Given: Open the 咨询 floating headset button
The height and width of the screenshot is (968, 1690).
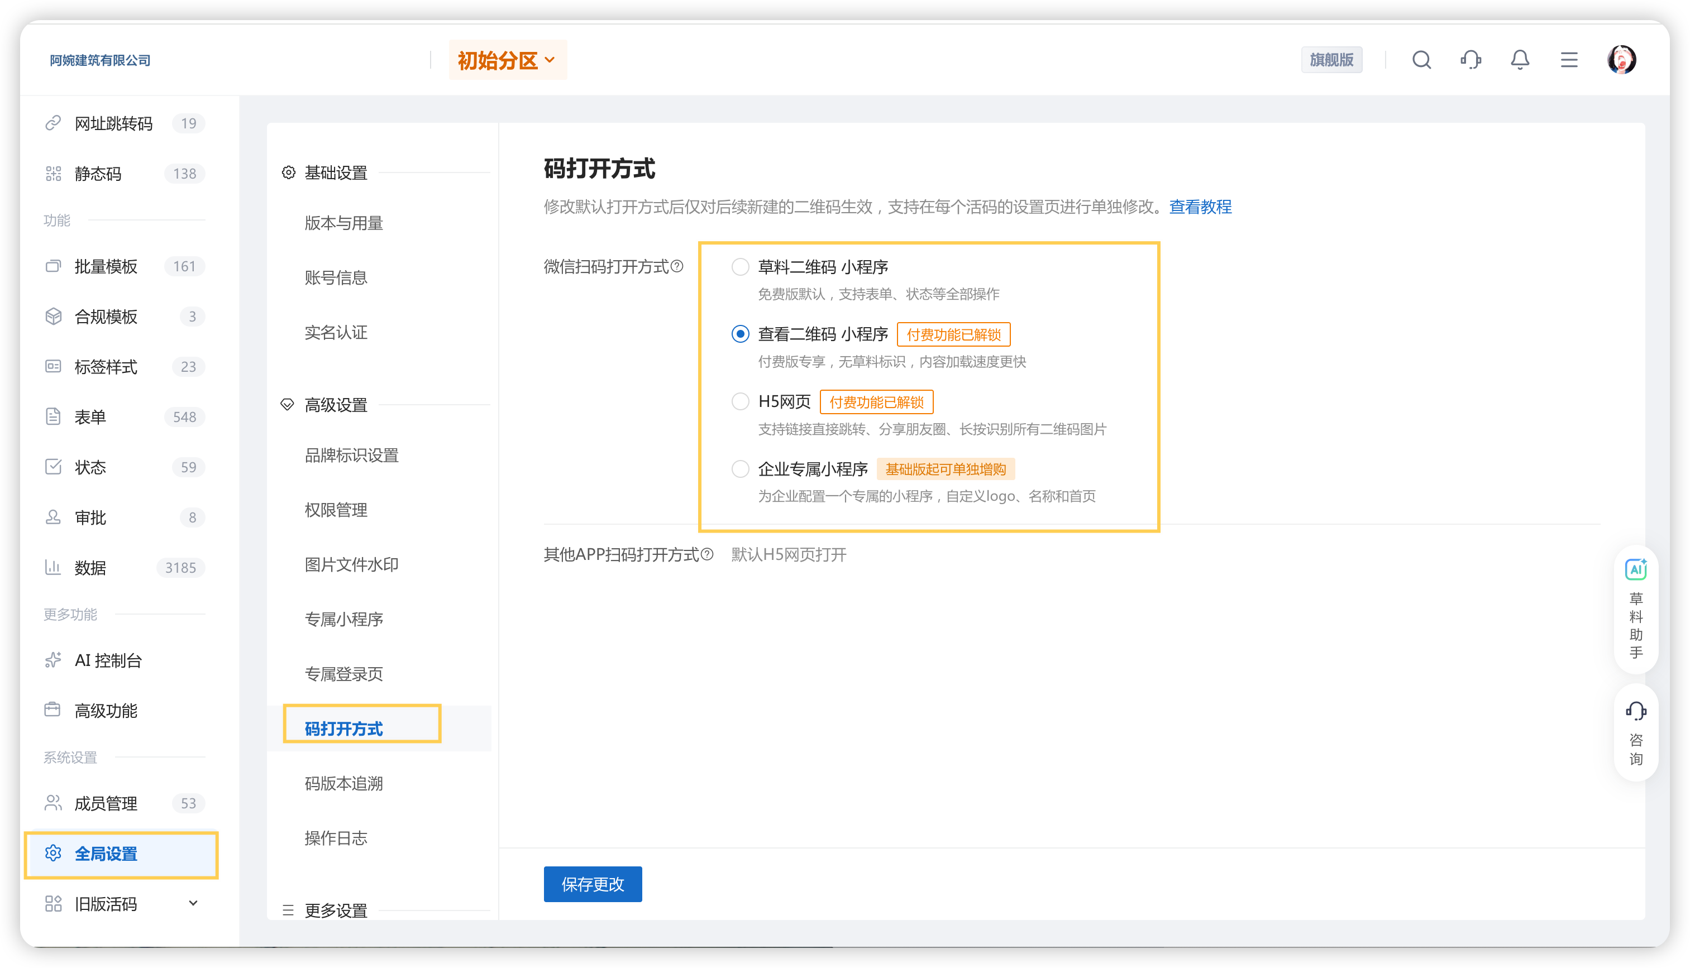Looking at the screenshot, I should [x=1635, y=732].
